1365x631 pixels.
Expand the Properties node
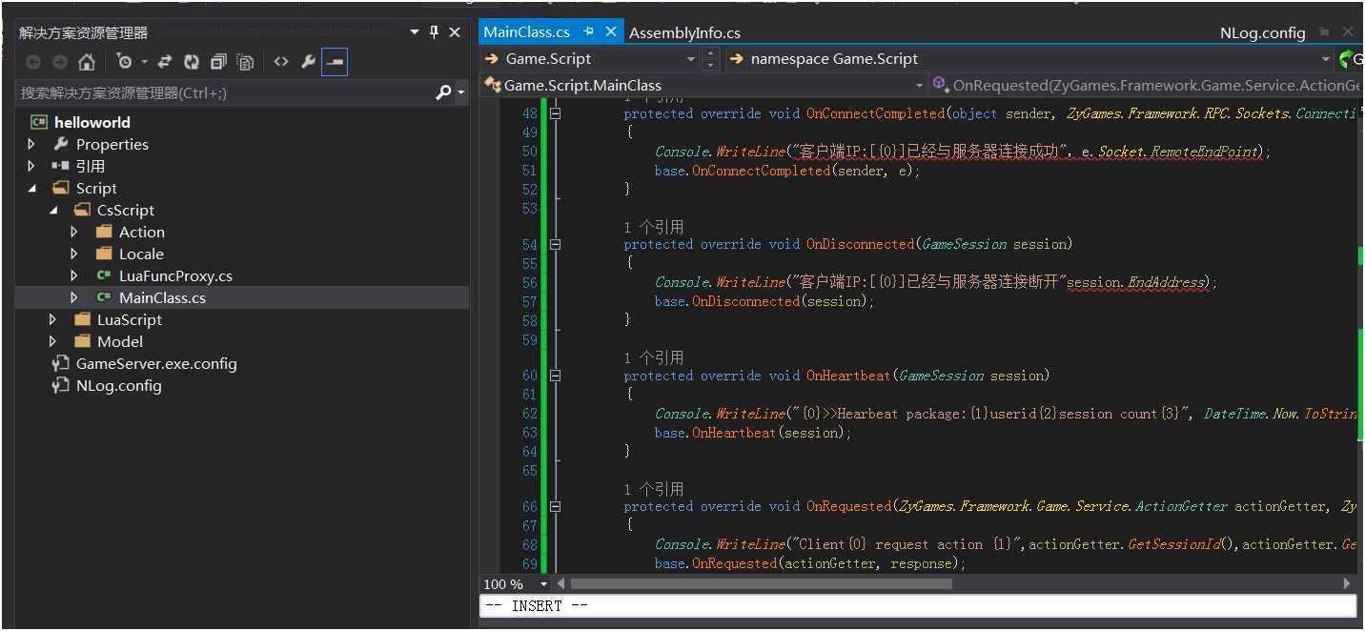tap(31, 144)
